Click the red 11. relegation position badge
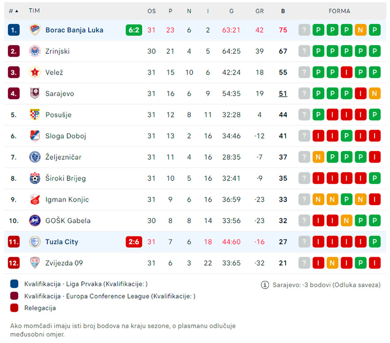Image resolution: width=390 pixels, height=343 pixels. tap(14, 242)
